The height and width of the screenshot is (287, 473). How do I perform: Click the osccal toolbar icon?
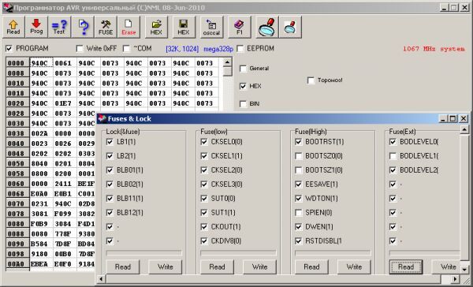211,27
